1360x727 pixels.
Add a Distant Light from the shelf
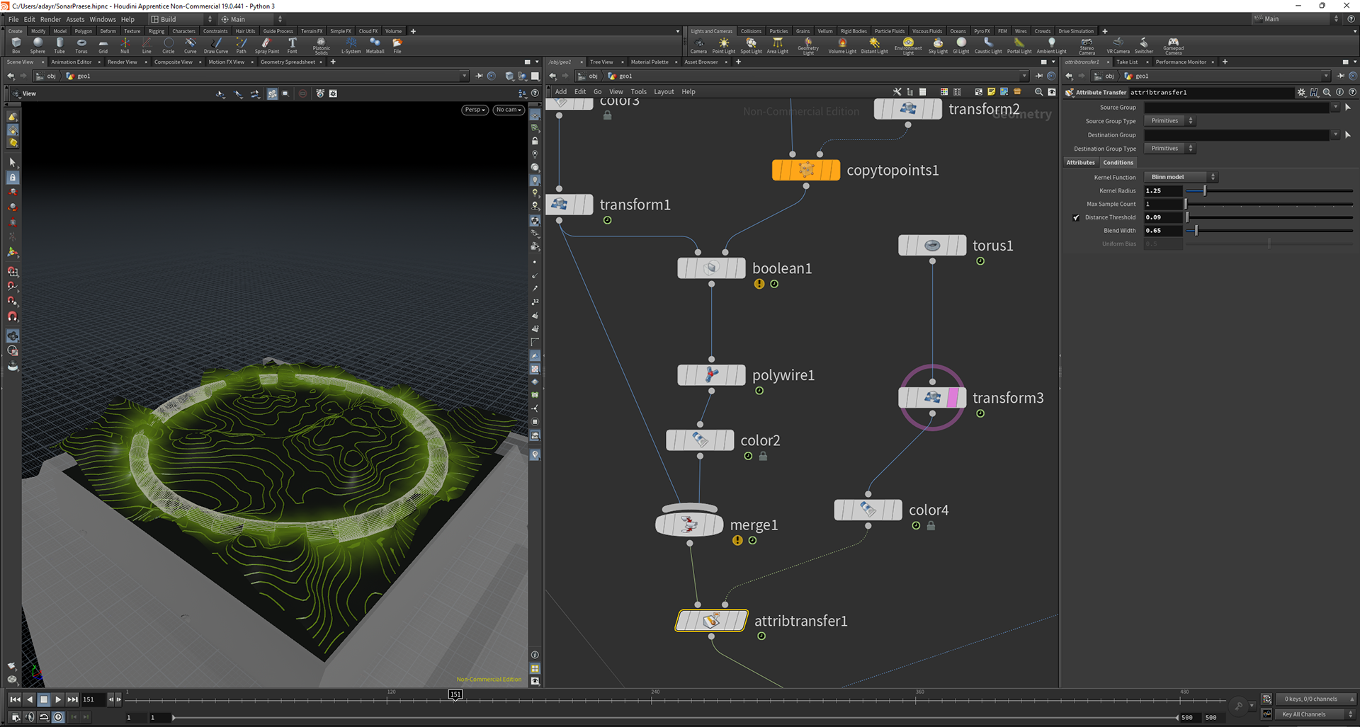874,45
